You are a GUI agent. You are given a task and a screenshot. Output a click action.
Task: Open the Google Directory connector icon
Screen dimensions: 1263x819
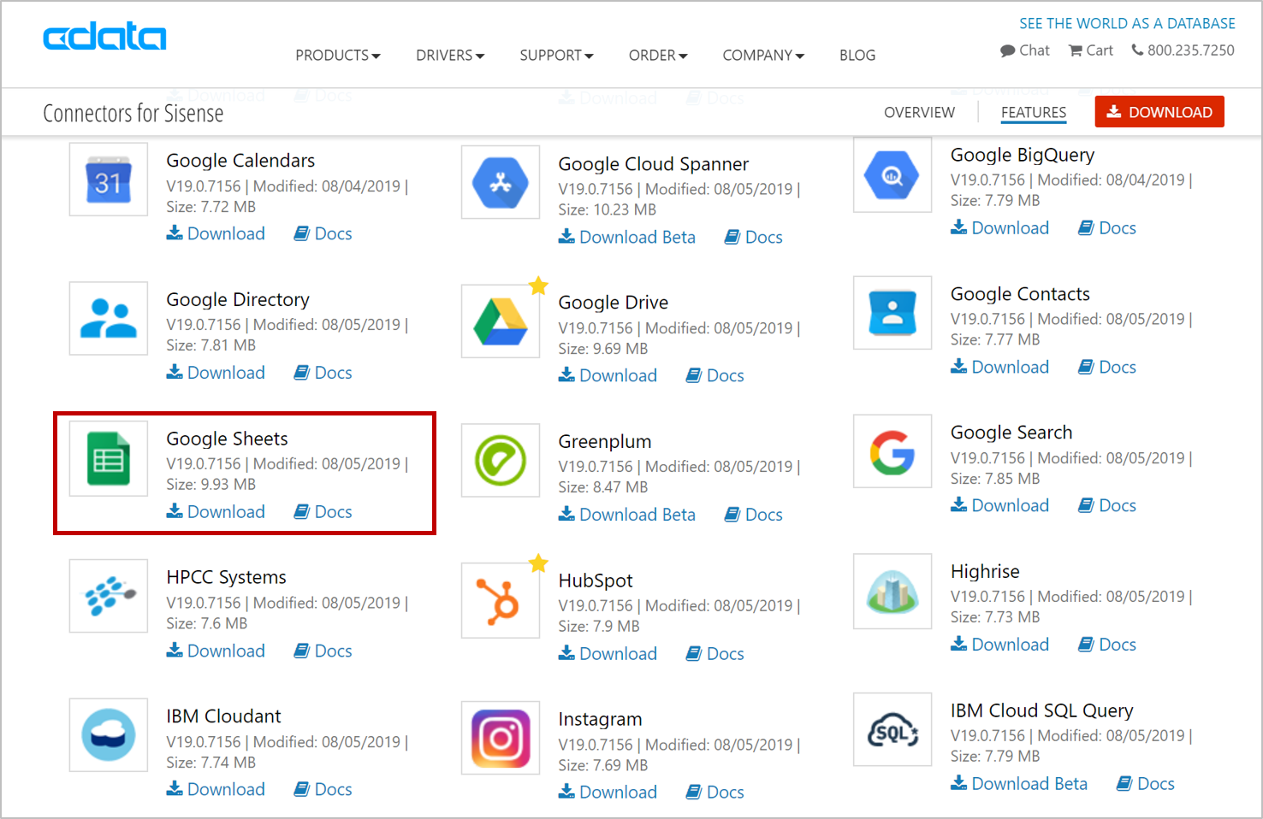click(x=109, y=318)
